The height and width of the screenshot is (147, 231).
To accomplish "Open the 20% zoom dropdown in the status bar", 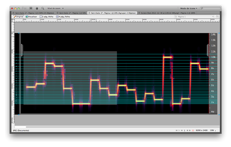I will tap(213, 130).
